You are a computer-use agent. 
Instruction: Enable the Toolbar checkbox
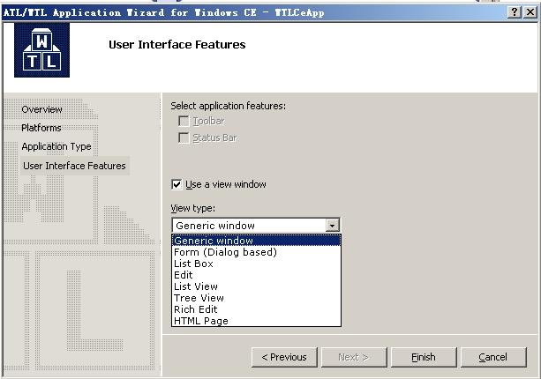184,121
